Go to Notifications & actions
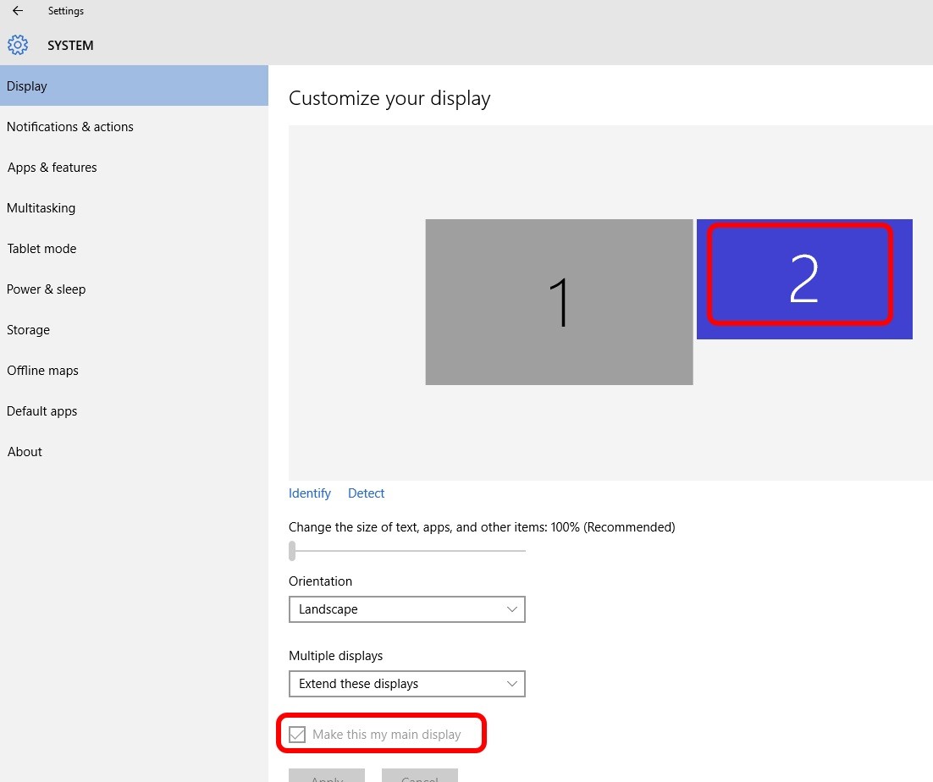The width and height of the screenshot is (933, 782). (x=70, y=127)
